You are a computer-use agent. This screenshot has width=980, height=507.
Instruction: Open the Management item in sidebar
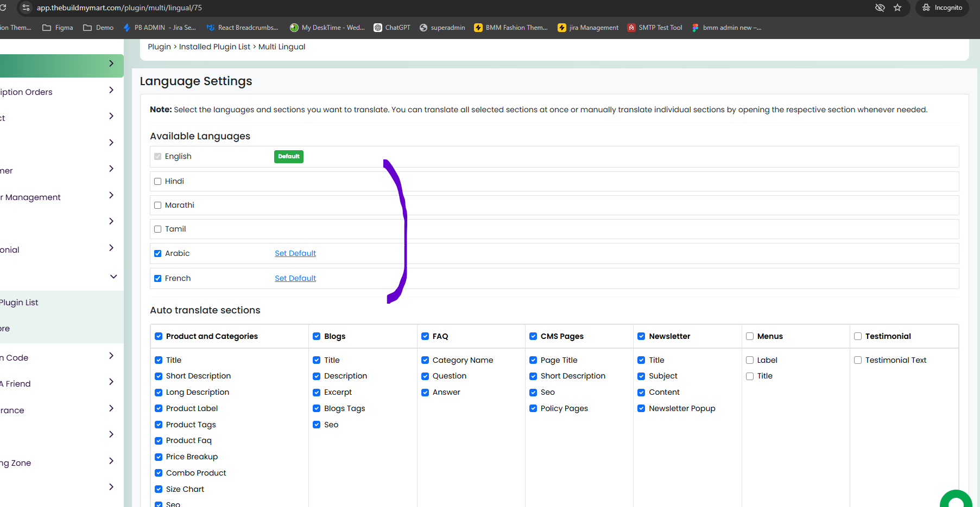(30, 197)
